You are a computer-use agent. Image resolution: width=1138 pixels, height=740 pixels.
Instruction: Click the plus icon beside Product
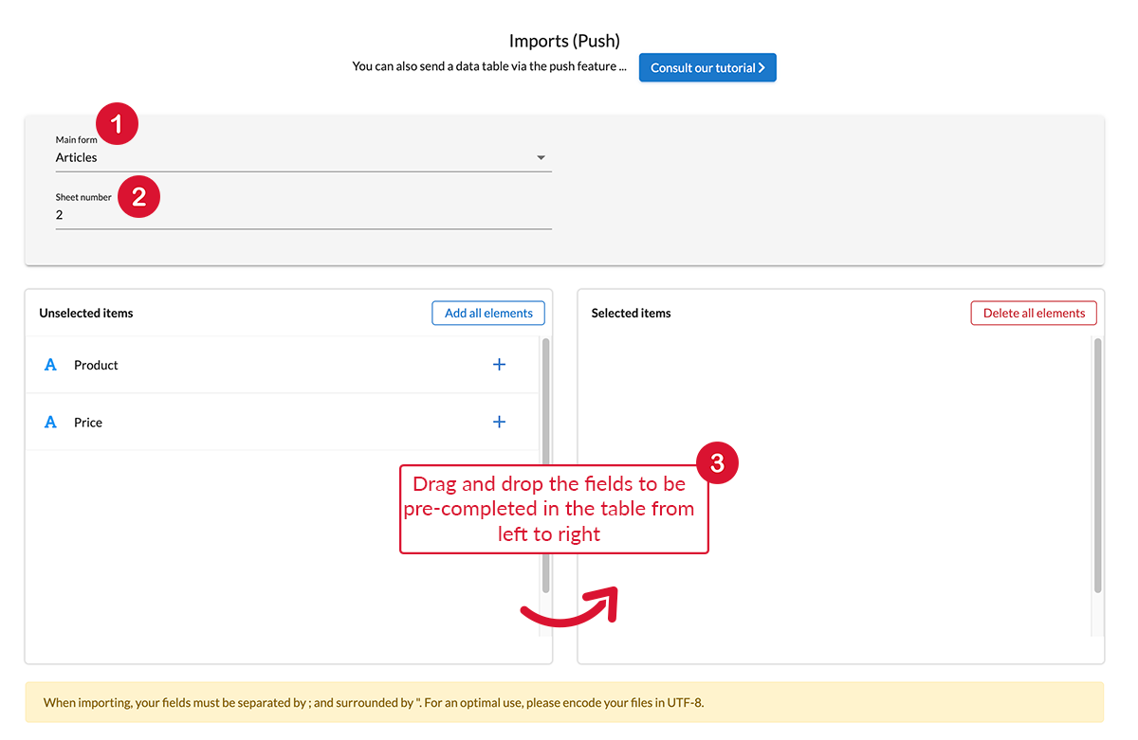coord(499,365)
